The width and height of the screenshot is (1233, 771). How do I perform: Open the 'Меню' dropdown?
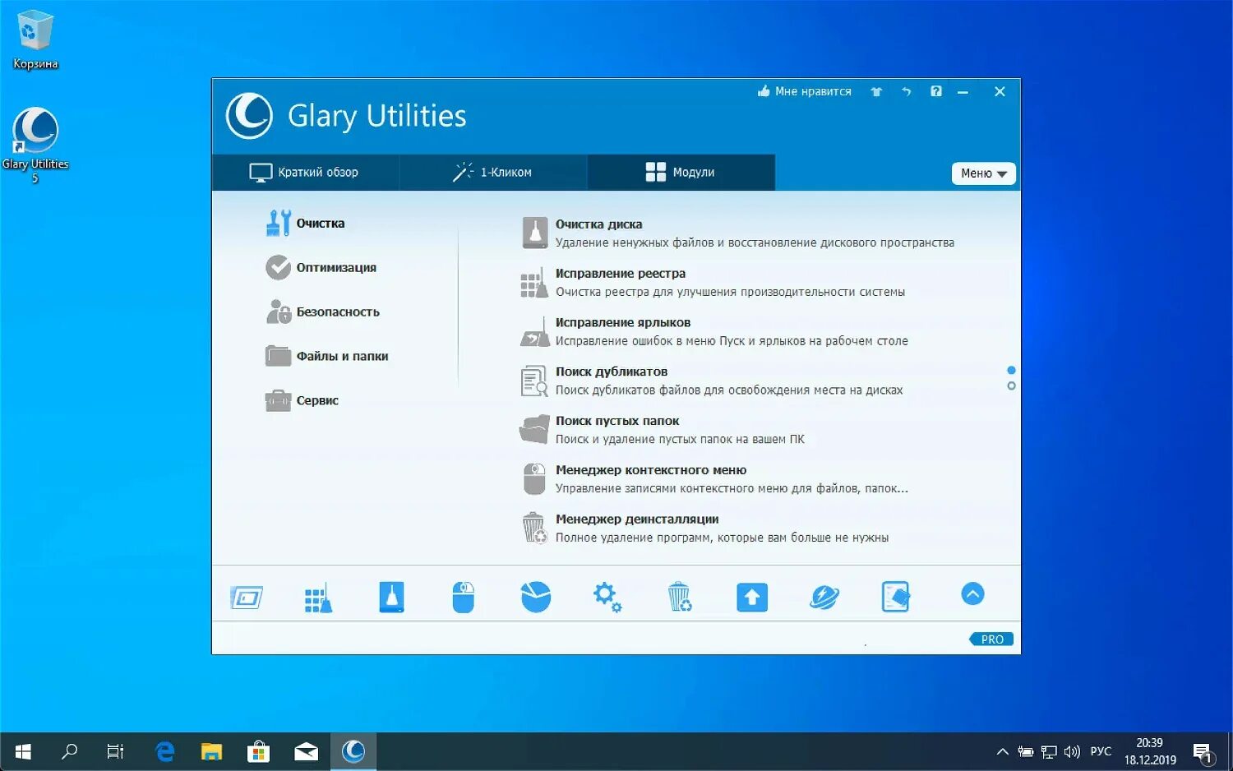pyautogui.click(x=984, y=173)
